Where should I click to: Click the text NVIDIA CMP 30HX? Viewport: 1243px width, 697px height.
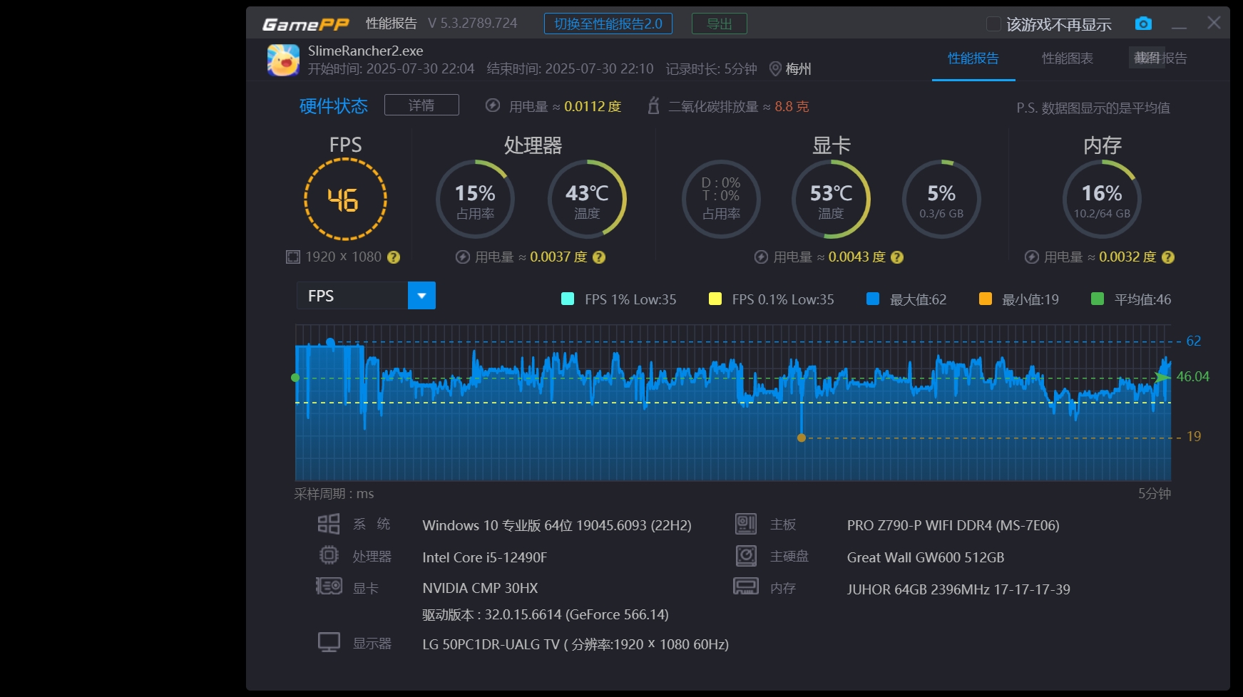tap(480, 588)
